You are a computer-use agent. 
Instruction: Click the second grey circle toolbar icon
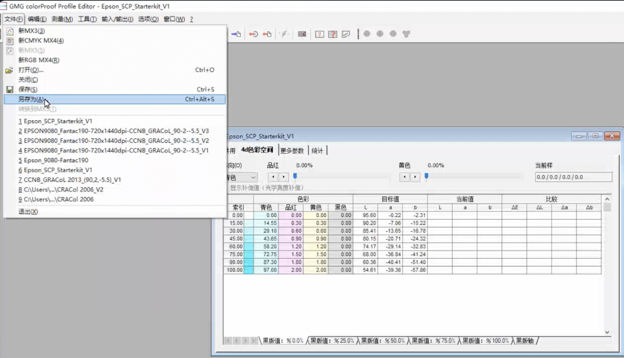(x=380, y=34)
